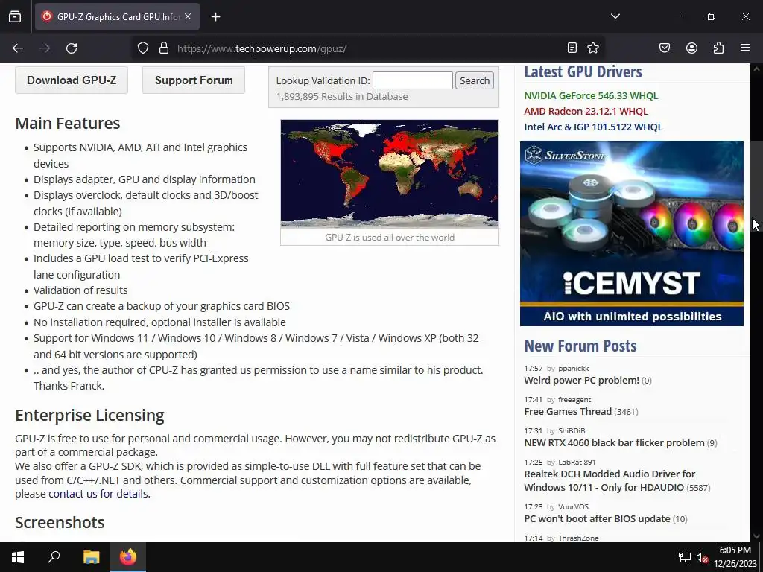Screen dimensions: 763x572
Task: Click the Main Features heading
Action: (68, 123)
